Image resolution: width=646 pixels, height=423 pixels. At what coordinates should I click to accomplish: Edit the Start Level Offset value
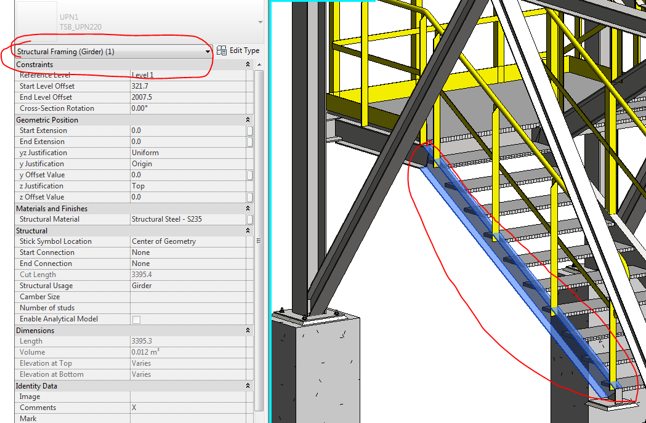tap(185, 86)
